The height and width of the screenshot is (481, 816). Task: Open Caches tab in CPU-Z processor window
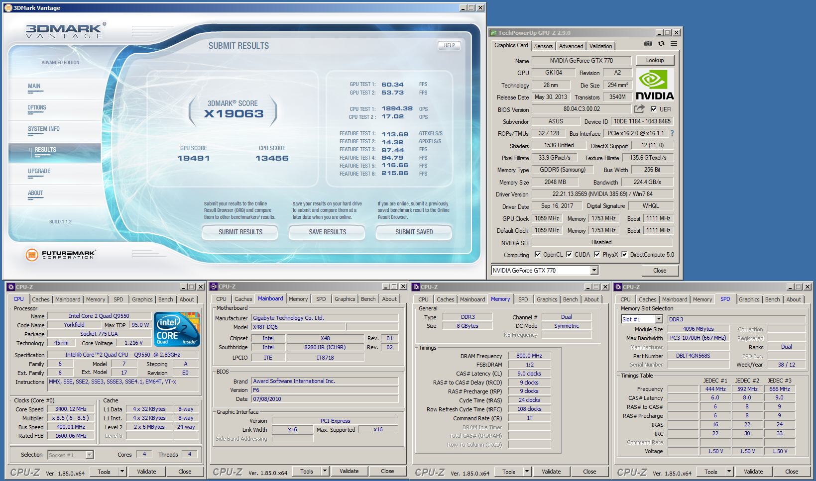pos(41,299)
